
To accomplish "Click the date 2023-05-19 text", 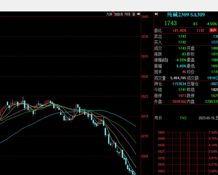I will pos(206,118).
